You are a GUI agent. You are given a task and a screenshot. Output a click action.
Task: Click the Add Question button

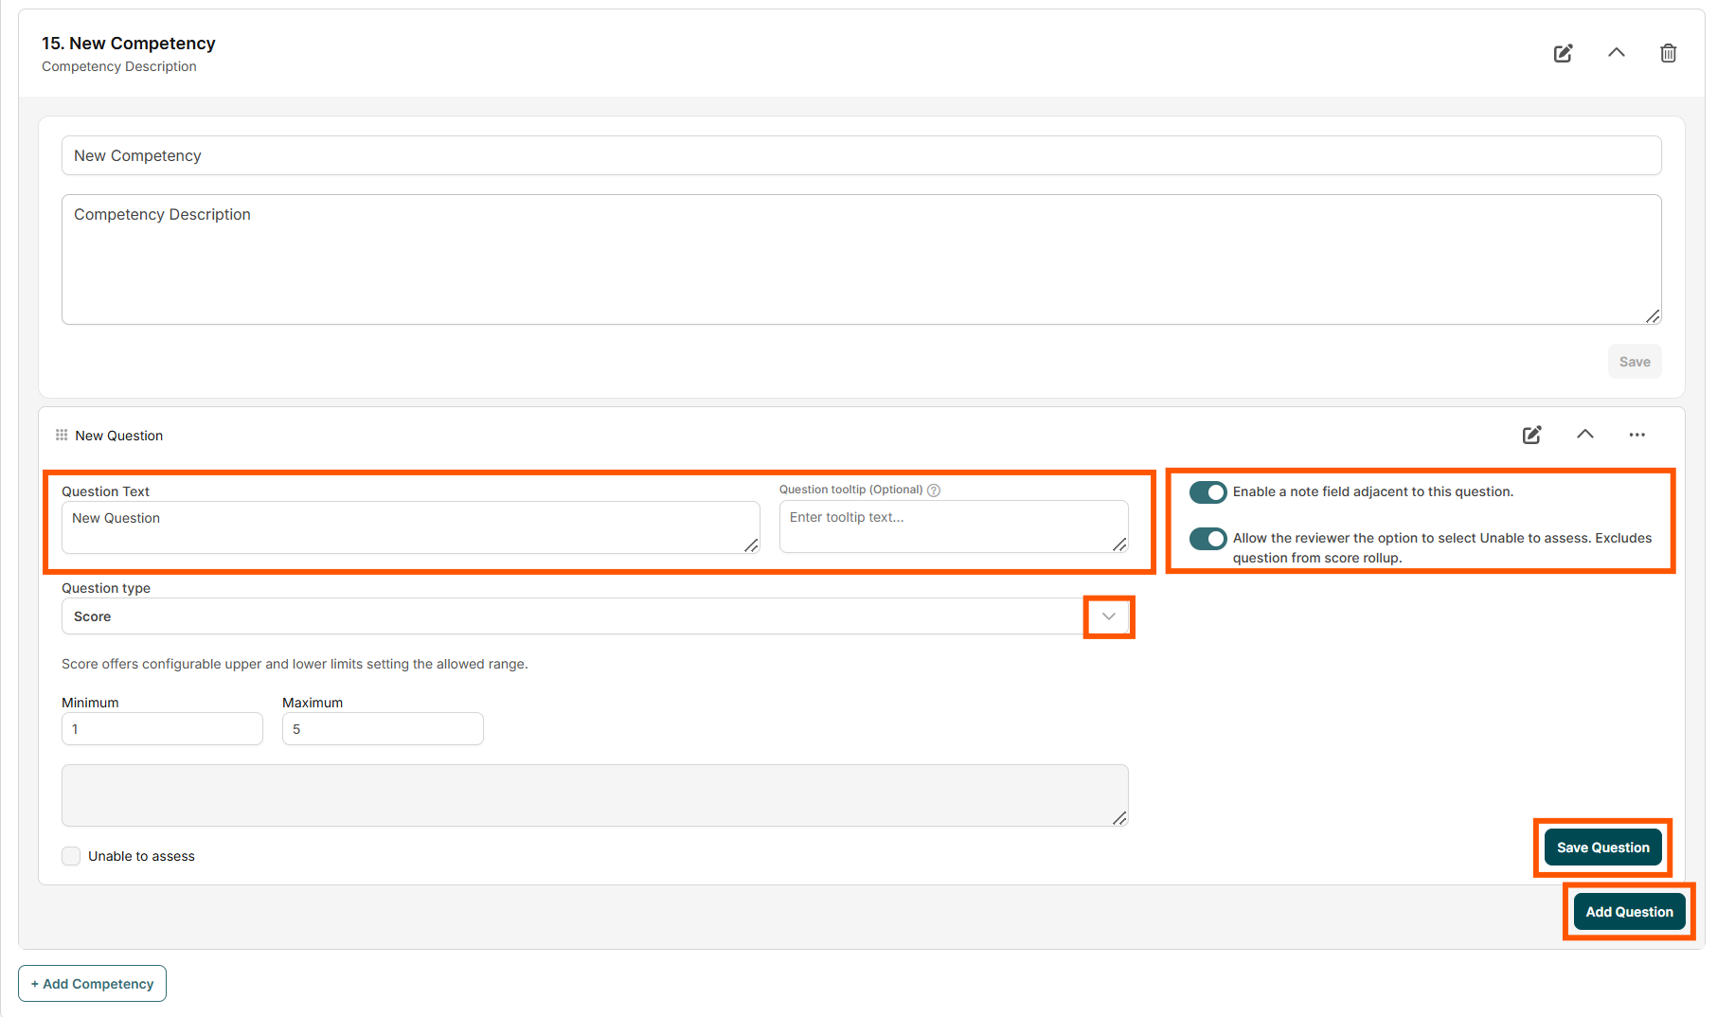coord(1629,912)
